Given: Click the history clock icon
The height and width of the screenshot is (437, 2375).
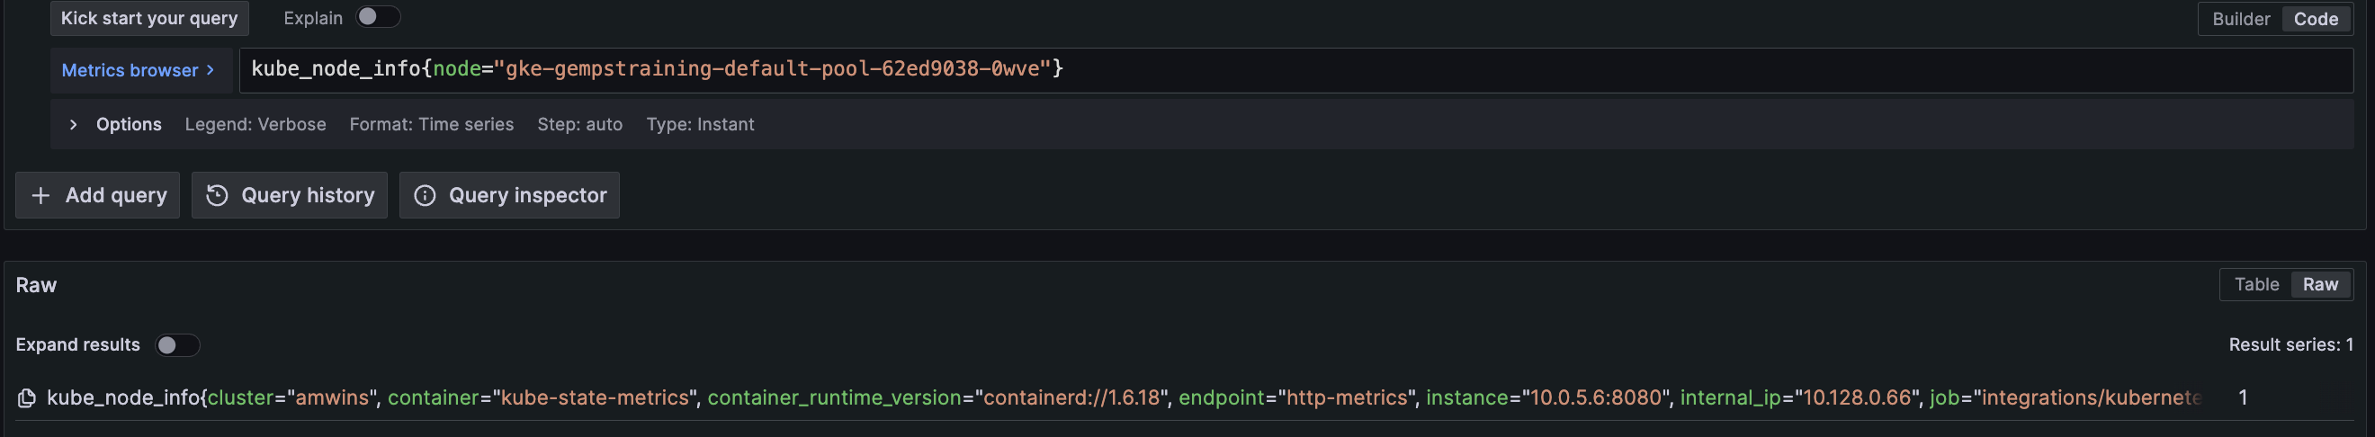Looking at the screenshot, I should coord(217,195).
